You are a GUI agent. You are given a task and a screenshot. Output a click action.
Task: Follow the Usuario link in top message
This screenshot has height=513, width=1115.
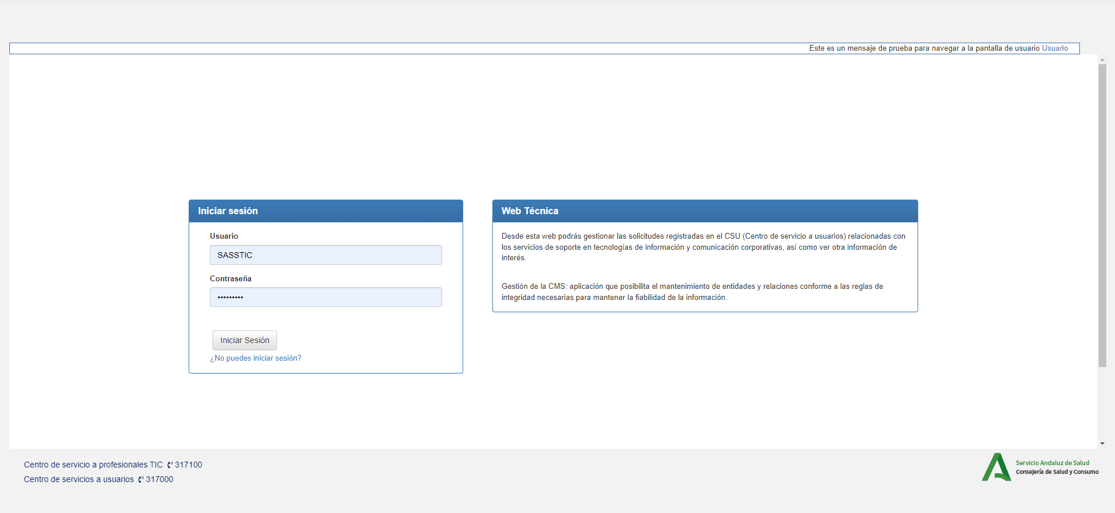(x=1055, y=48)
